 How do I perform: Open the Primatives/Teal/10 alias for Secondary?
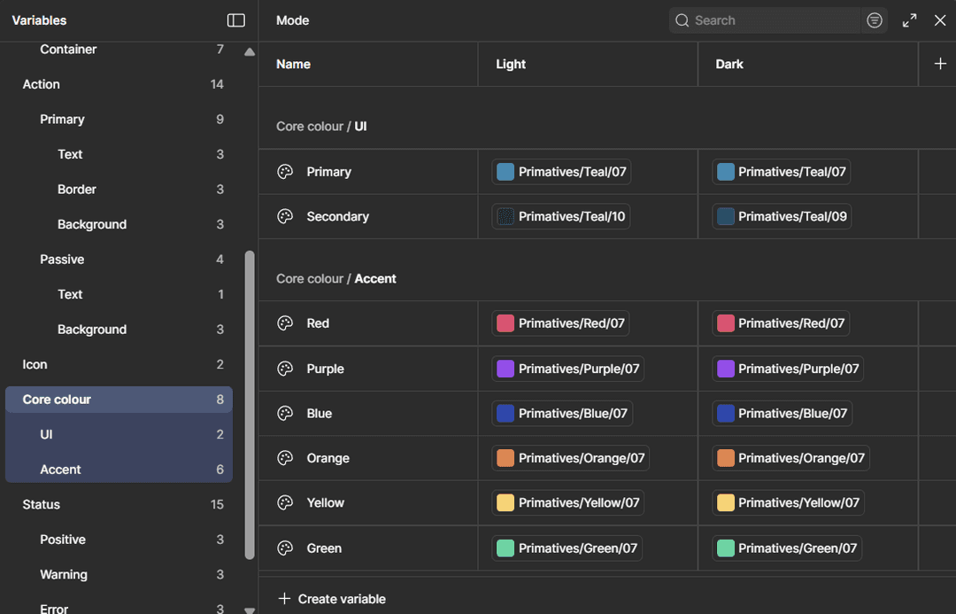[x=559, y=216]
